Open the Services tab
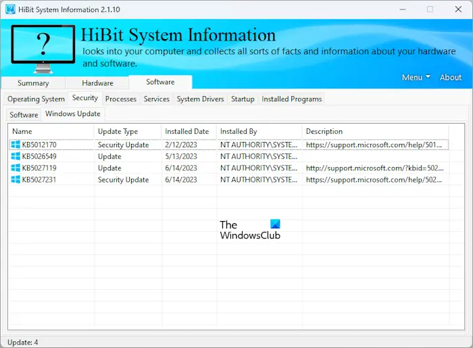The image size is (473, 348). [x=157, y=99]
